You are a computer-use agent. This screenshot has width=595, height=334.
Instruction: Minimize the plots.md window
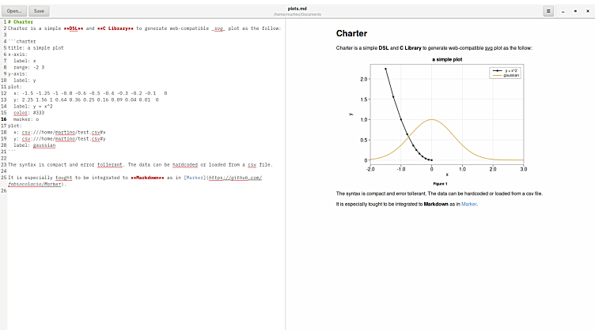[x=563, y=11]
